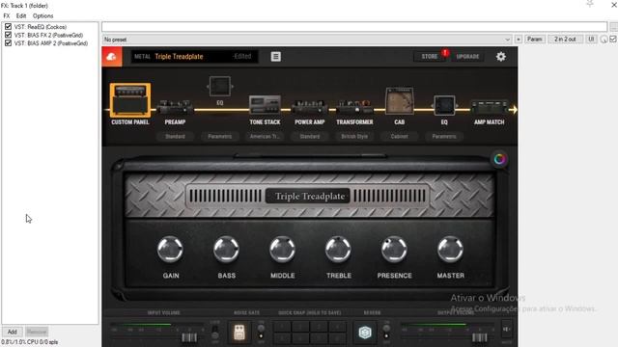
Task: Select the Custom Panel amp module
Action: 130,100
